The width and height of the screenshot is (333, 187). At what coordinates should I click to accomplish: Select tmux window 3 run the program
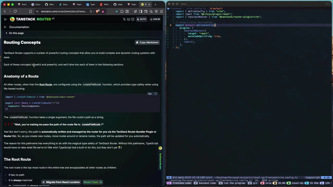(232, 183)
